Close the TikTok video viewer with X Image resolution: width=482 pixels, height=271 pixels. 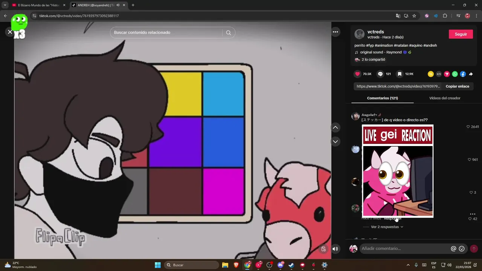[10, 32]
